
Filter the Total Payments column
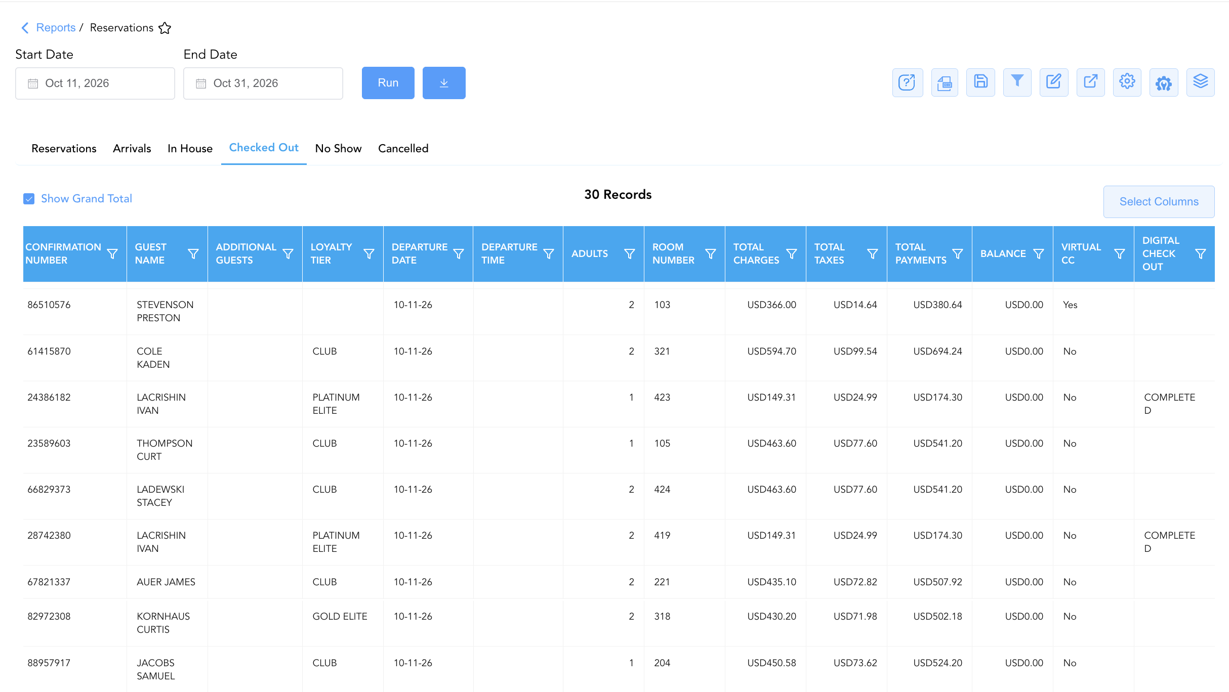958,254
